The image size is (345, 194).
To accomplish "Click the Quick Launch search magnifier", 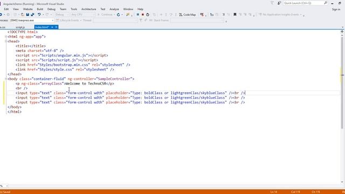I will (x=326, y=3).
